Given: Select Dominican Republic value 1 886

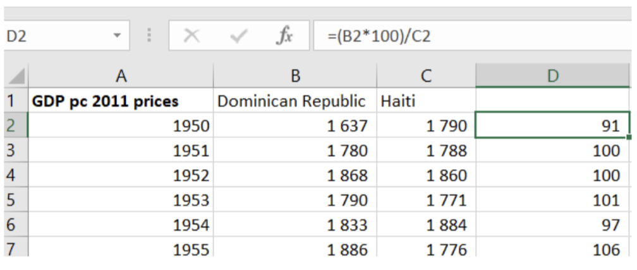Looking at the screenshot, I should [295, 247].
